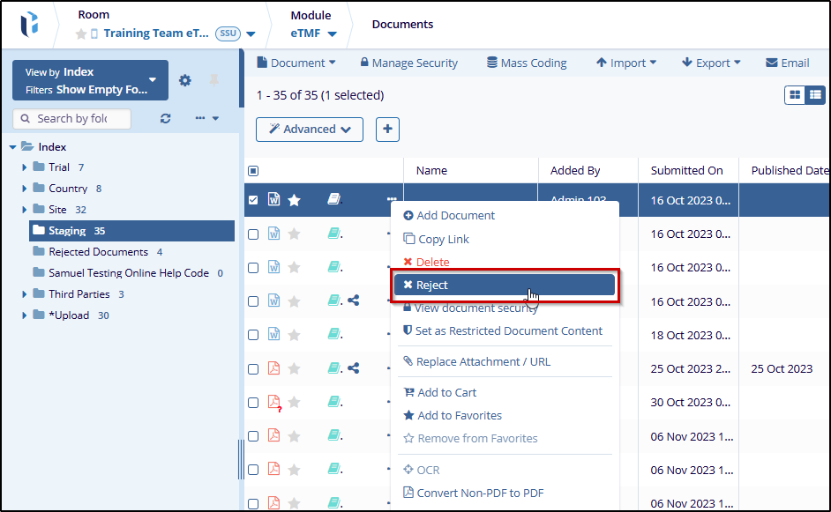Open the Advanced search dropdown
Screen dimensions: 831x512
[x=310, y=130]
